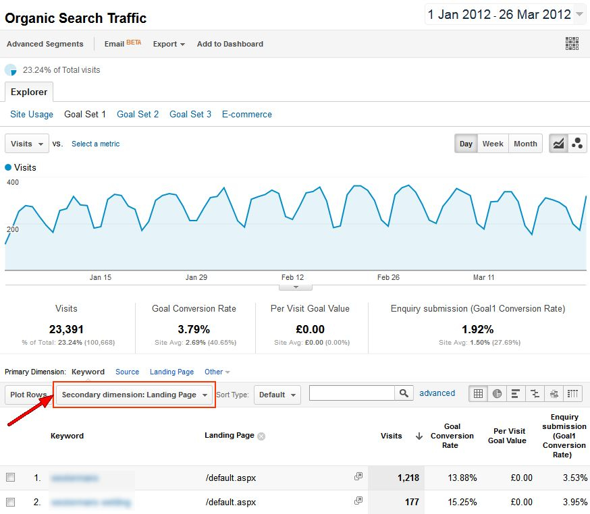The height and width of the screenshot is (514, 590).
Task: Expand the Visits metric dropdown
Action: pyautogui.click(x=27, y=144)
